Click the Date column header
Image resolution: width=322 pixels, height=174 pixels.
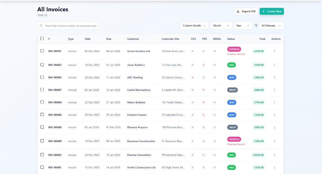pos(88,39)
